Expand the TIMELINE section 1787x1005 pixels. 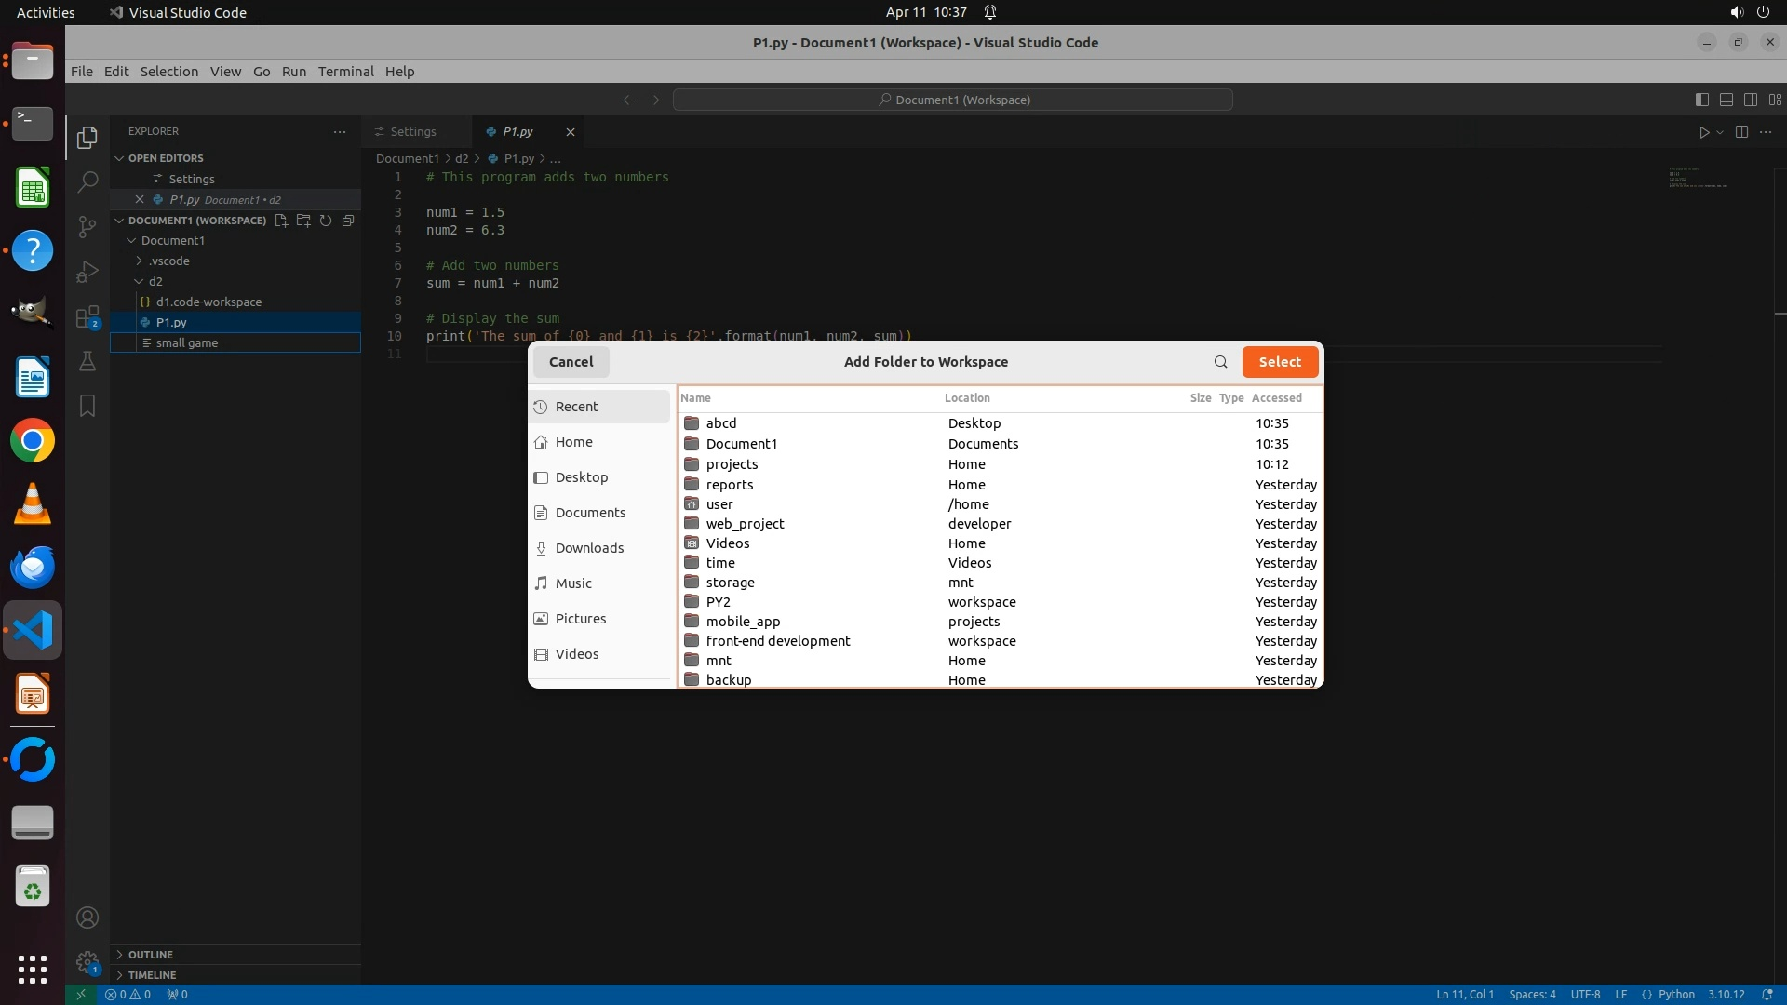tap(152, 975)
